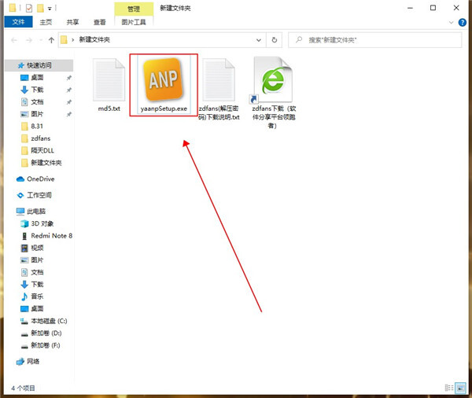
Task: Open 新建文件夹 in the sidebar
Action: tap(46, 163)
